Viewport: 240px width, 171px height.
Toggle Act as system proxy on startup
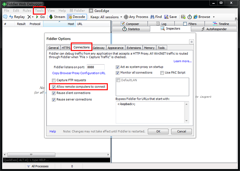pos(117,67)
